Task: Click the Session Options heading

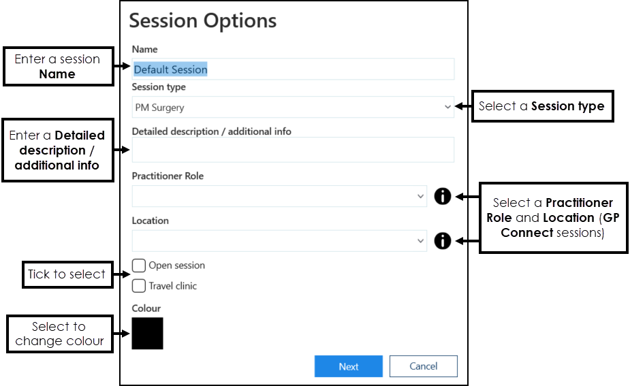Action: (203, 21)
